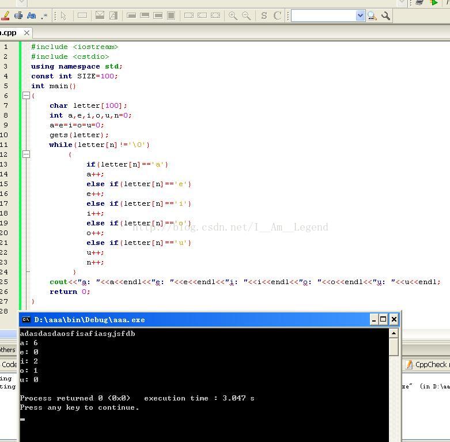
Task: Switch to the Code log tab
Action: tap(9, 365)
